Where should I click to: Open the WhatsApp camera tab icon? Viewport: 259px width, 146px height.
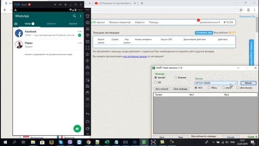click(16, 24)
